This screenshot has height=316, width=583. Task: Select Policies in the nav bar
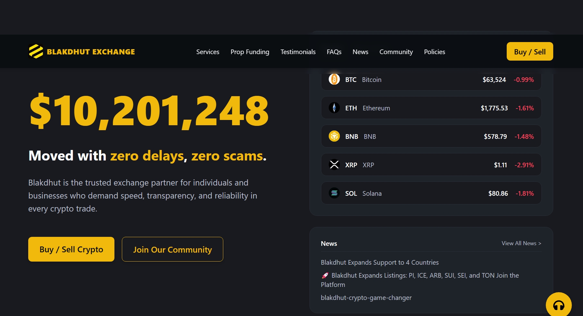pyautogui.click(x=434, y=52)
